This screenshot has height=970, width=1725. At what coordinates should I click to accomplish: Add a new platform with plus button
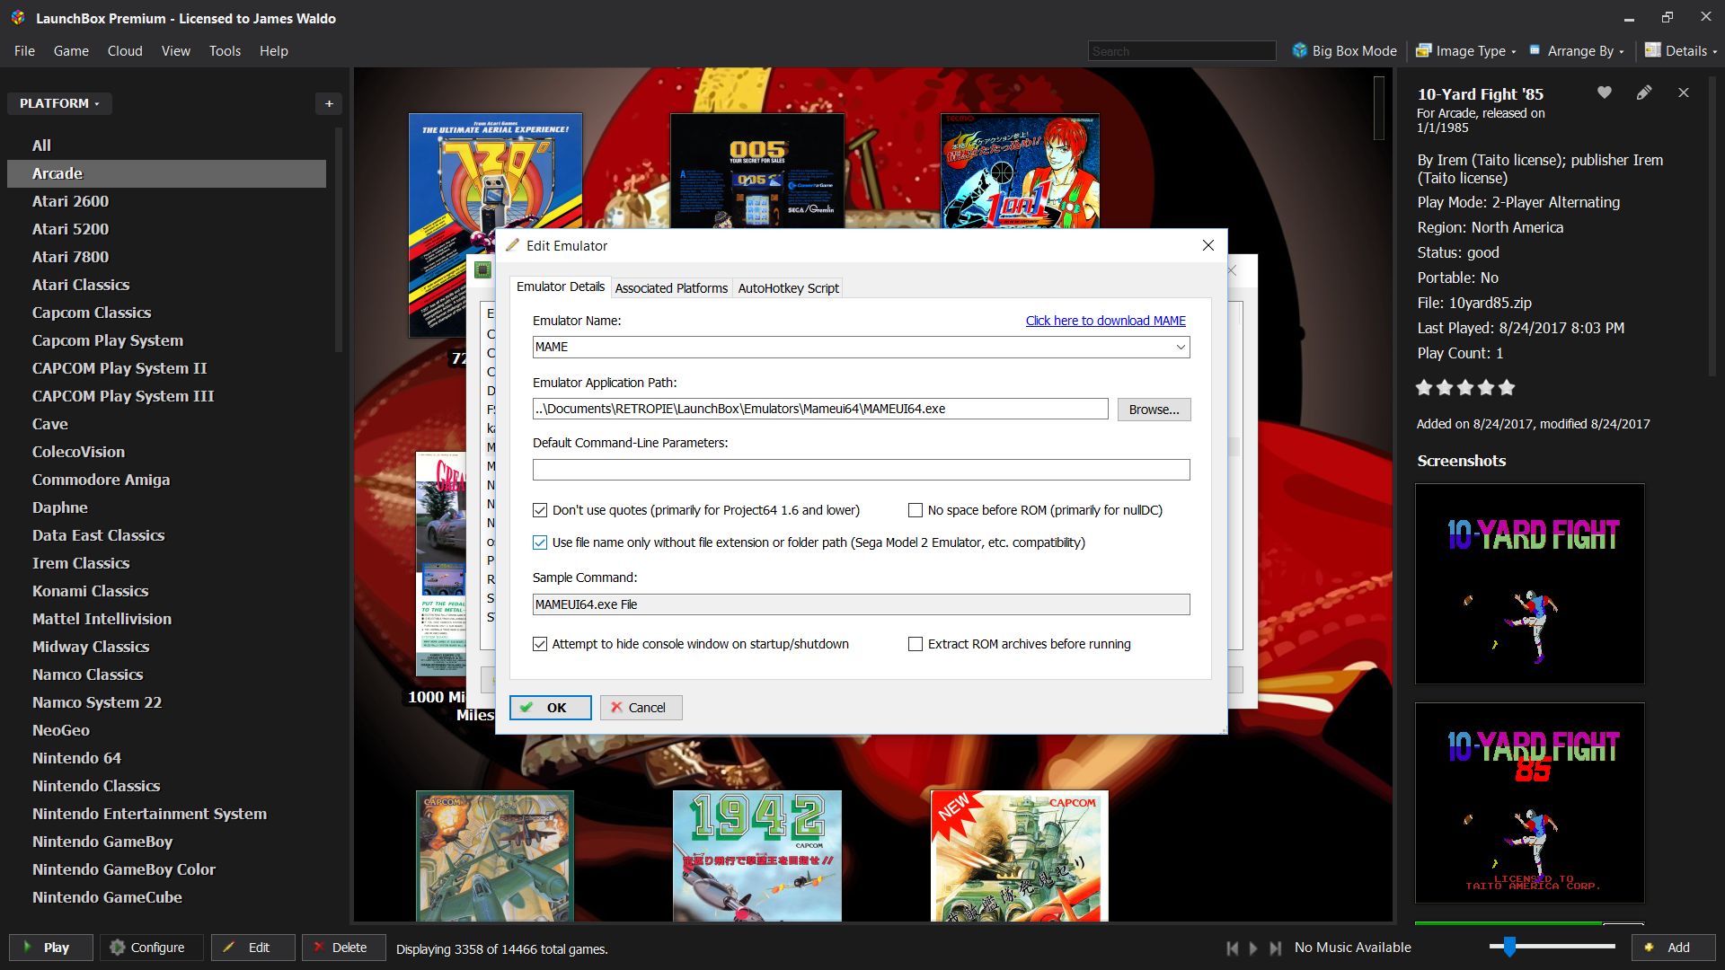(329, 103)
